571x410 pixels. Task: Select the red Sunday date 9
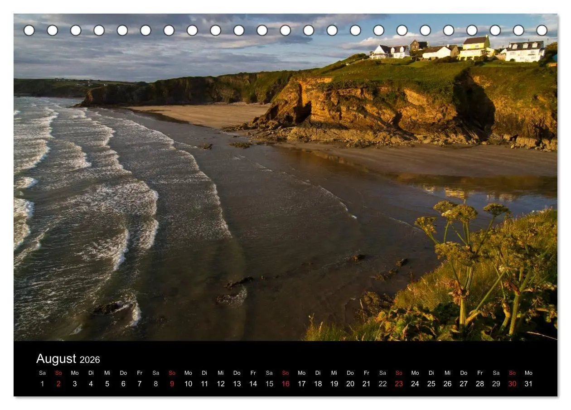(x=172, y=384)
